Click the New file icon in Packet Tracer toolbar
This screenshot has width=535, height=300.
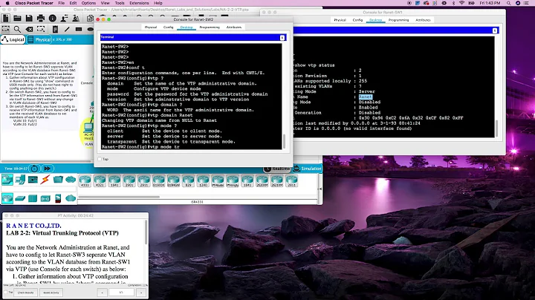coord(6,18)
